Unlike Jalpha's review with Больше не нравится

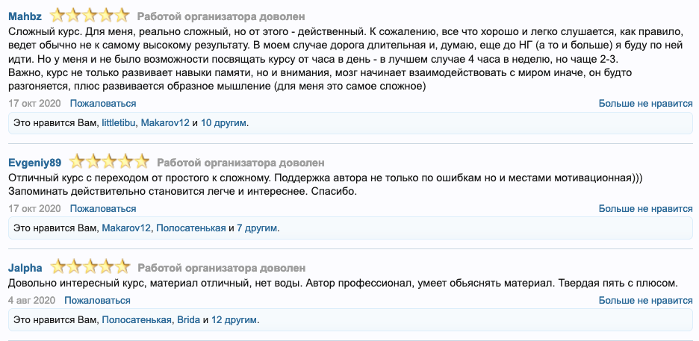[x=645, y=300]
